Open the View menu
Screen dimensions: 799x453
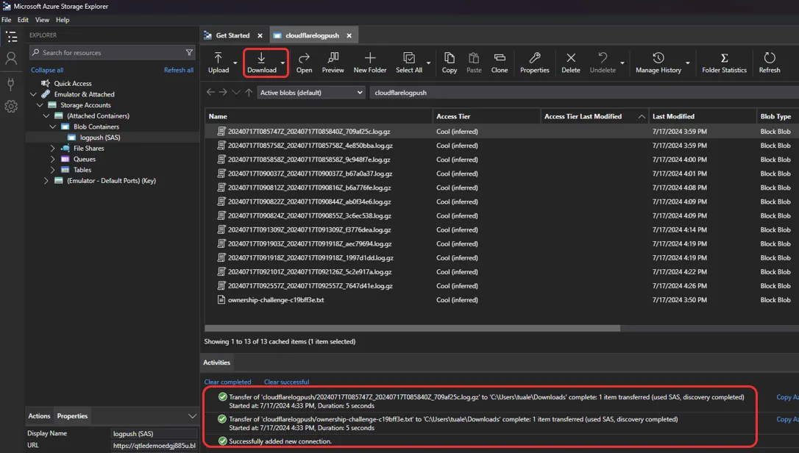click(x=42, y=20)
